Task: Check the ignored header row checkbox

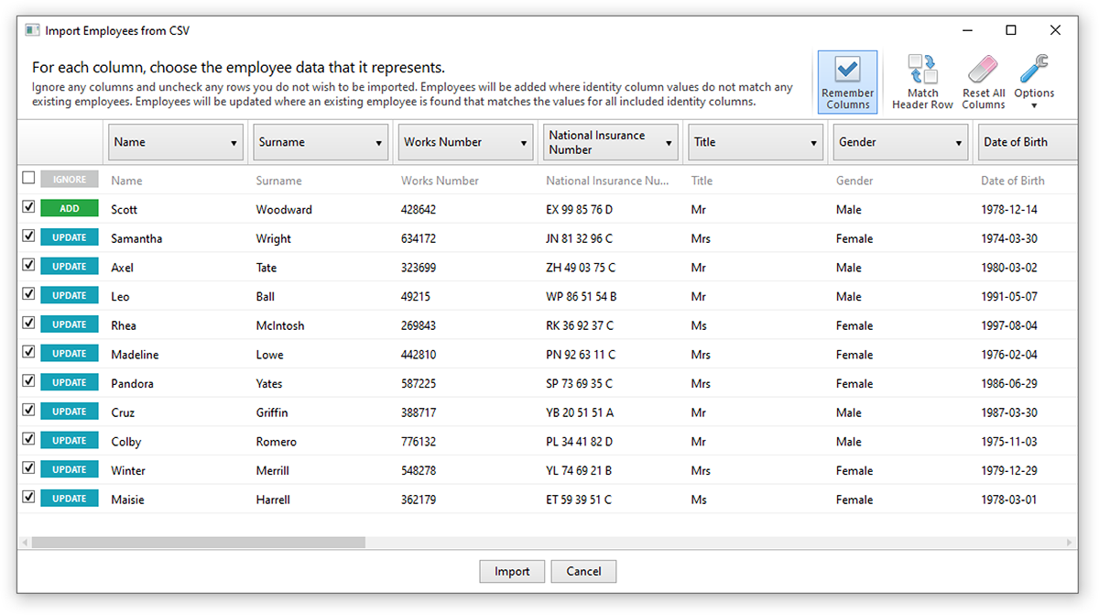Action: pos(28,179)
